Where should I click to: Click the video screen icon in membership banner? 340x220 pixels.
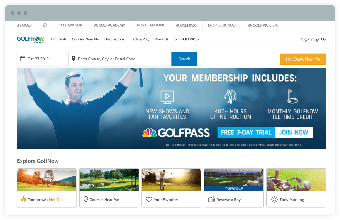tap(167, 97)
